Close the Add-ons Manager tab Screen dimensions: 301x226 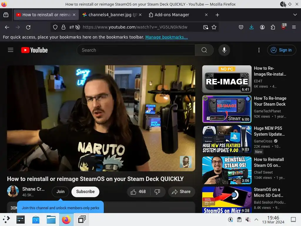coord(206,15)
